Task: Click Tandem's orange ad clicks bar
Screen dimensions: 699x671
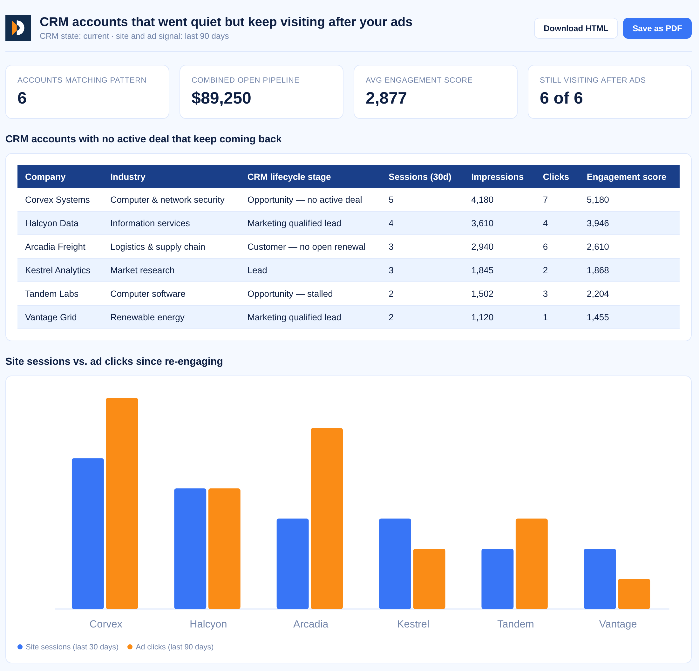Action: click(531, 564)
